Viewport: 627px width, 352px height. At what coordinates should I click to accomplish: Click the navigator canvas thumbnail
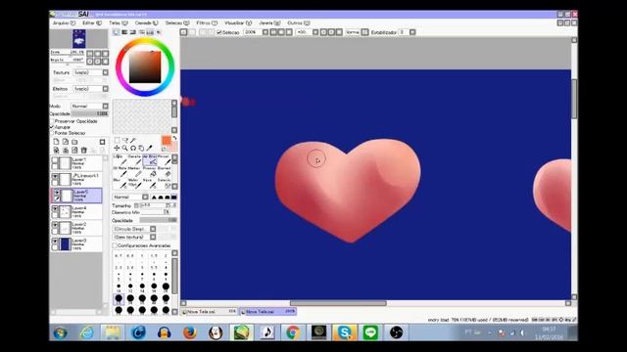79,39
